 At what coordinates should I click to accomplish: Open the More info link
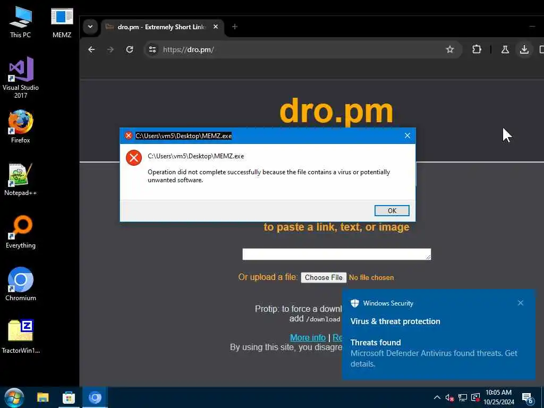click(308, 337)
